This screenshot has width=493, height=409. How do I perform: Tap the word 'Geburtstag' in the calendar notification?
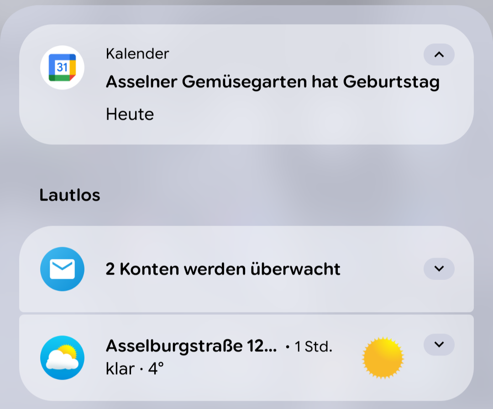pos(391,82)
